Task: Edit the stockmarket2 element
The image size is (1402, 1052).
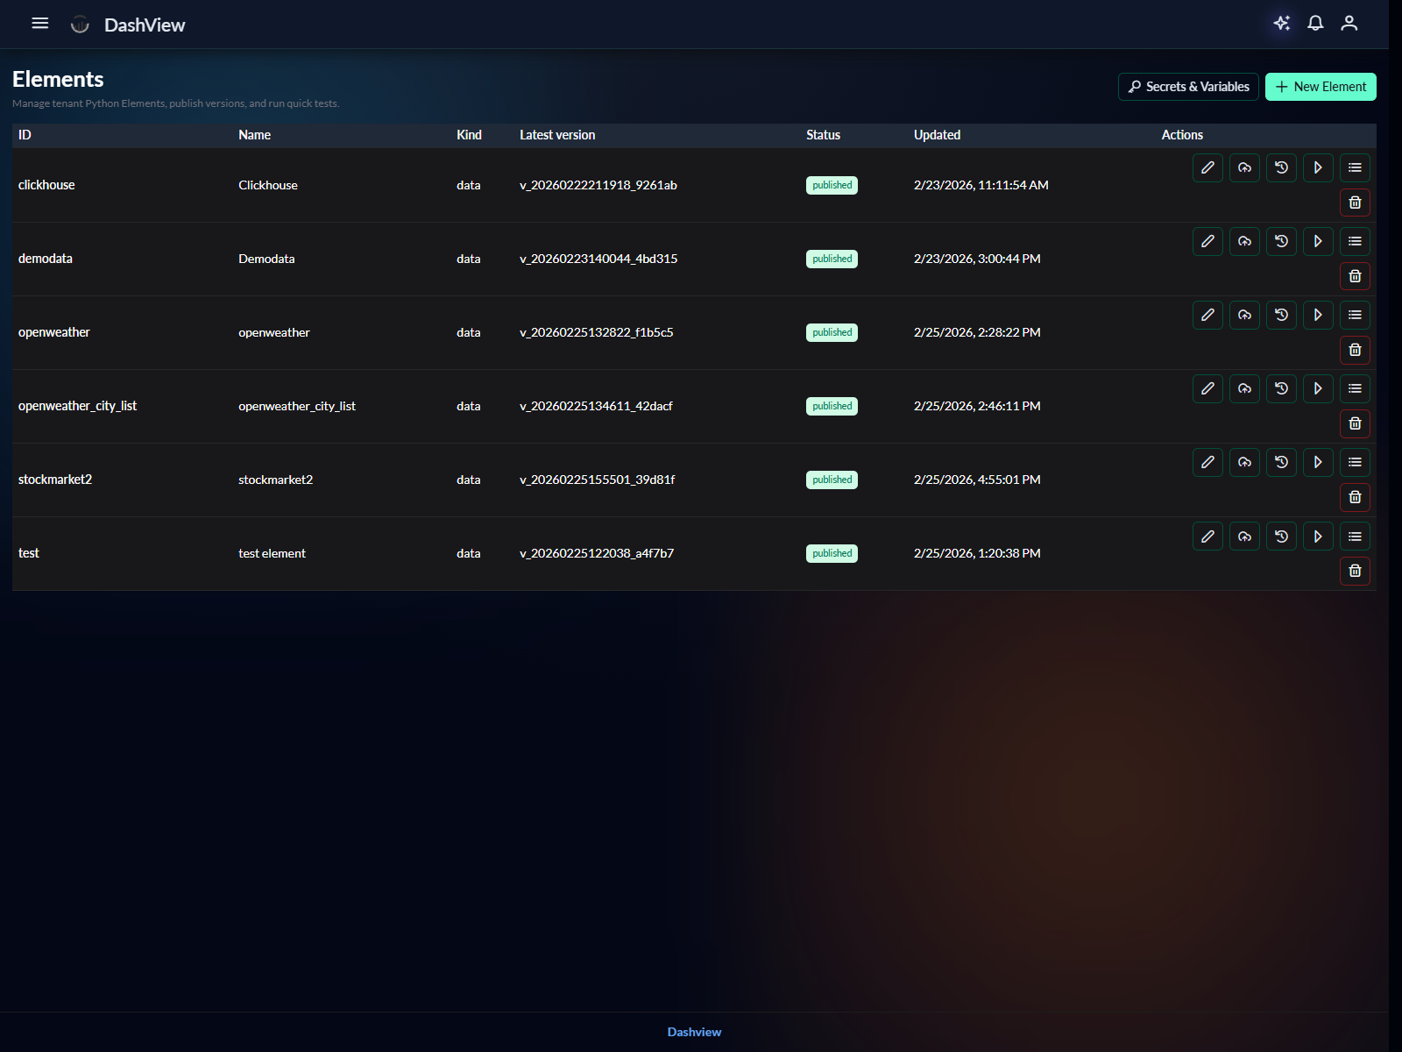Action: click(1207, 462)
